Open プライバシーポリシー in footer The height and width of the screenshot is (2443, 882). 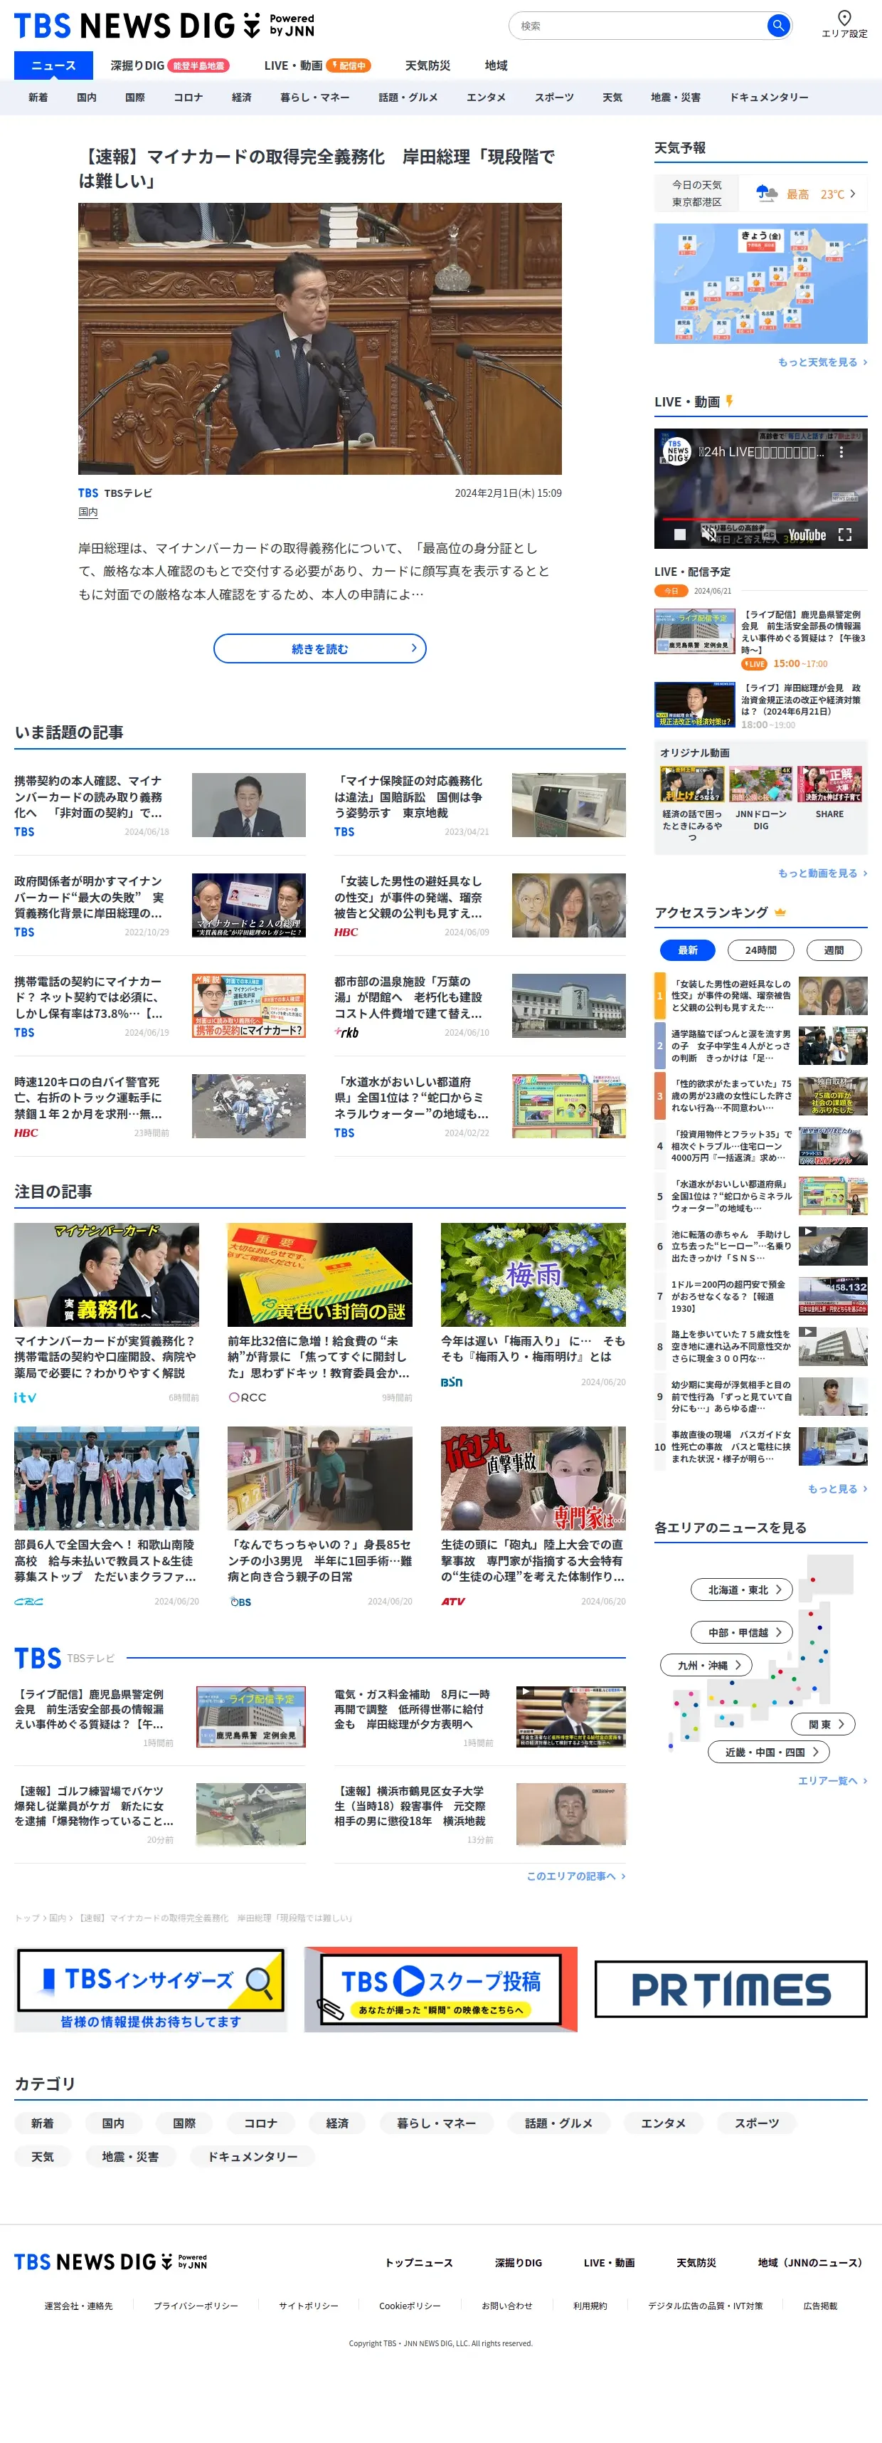[x=195, y=2306]
